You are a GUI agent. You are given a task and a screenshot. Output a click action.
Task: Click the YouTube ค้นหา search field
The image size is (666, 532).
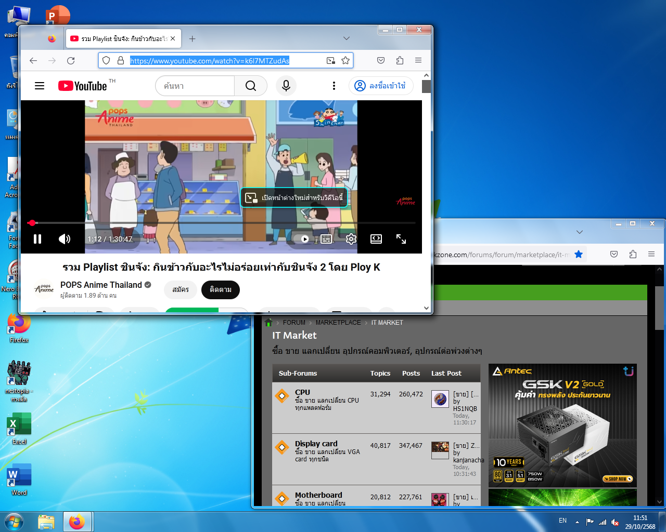[x=195, y=86]
